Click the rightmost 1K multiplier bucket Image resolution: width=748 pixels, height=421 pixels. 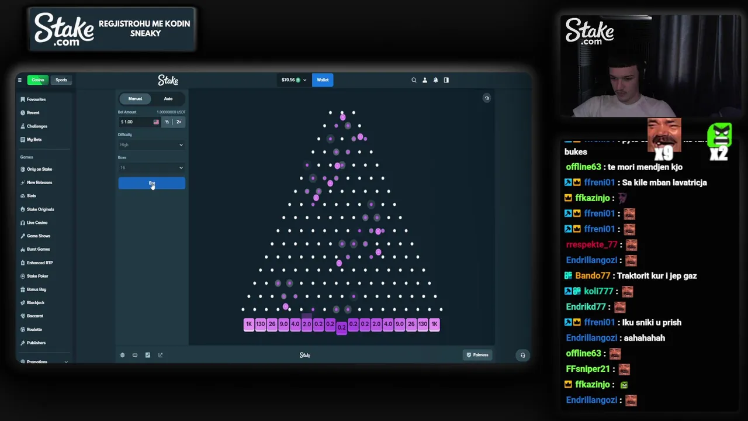tap(434, 324)
